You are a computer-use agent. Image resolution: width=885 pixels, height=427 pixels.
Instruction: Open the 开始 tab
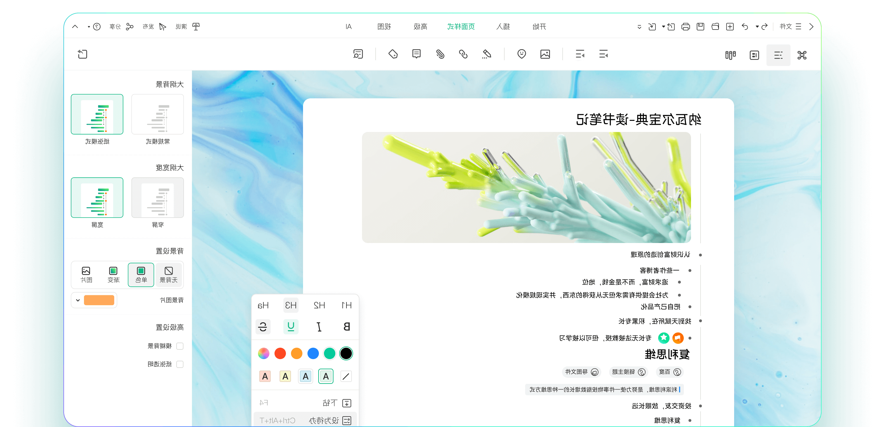pyautogui.click(x=539, y=26)
